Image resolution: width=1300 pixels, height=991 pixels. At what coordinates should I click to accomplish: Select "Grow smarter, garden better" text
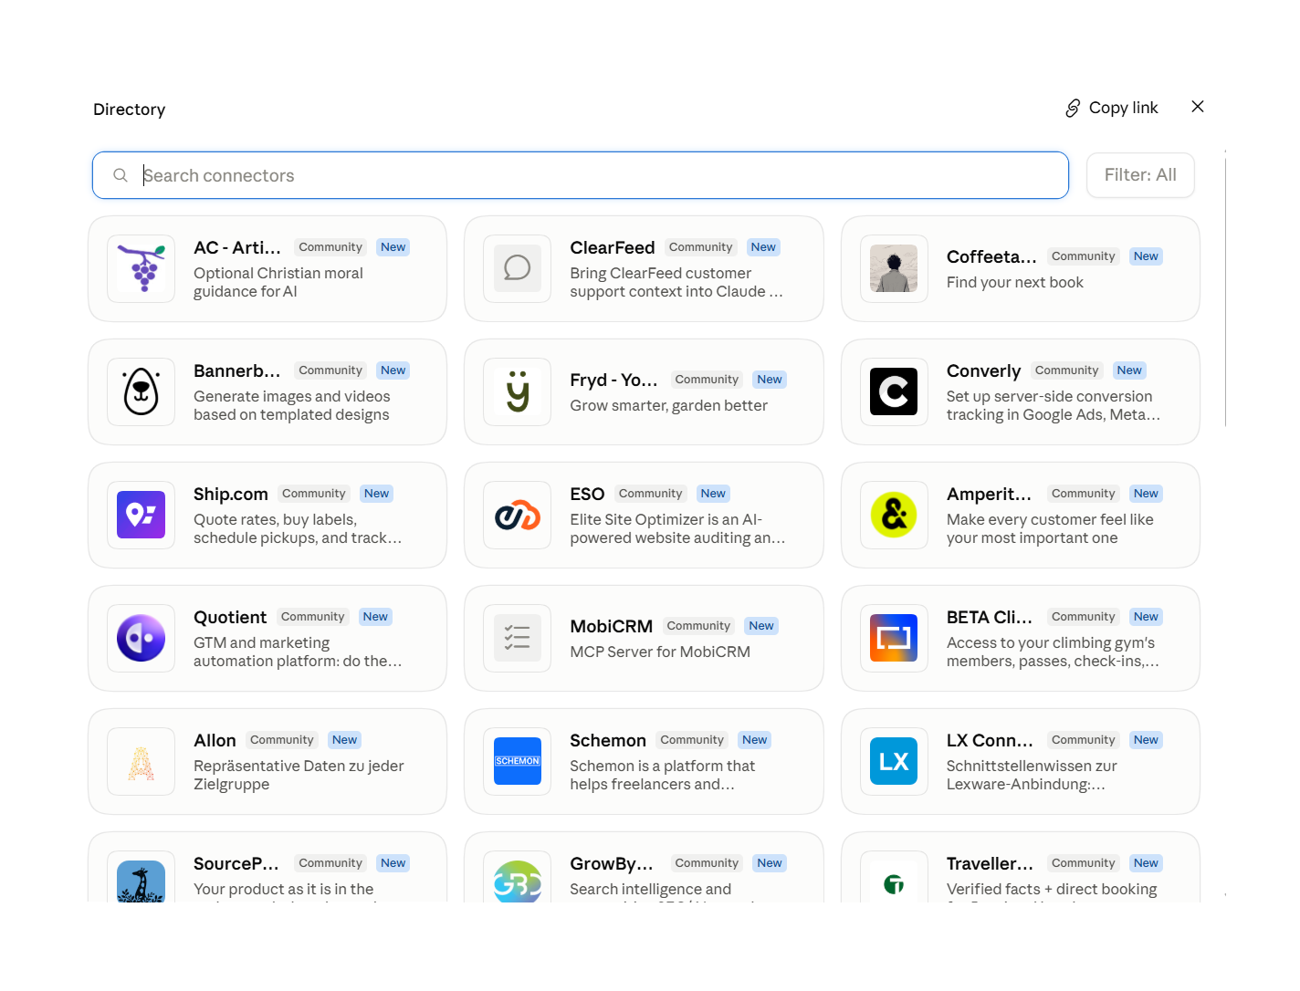point(669,405)
